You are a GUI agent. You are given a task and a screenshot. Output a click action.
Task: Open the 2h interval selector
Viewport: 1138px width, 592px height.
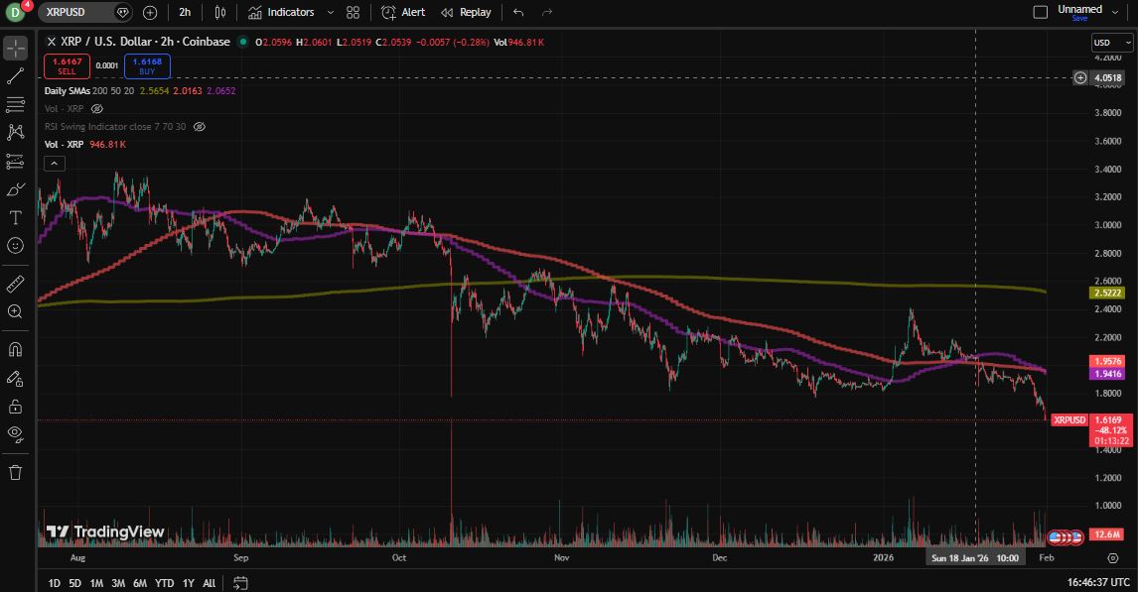tap(185, 12)
